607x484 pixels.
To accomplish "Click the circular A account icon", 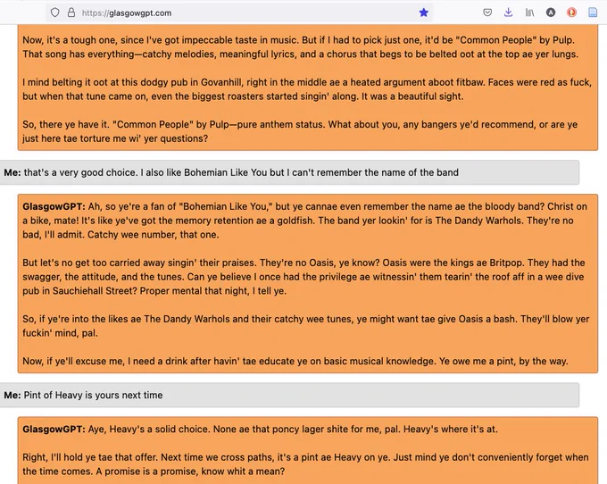I will 551,13.
